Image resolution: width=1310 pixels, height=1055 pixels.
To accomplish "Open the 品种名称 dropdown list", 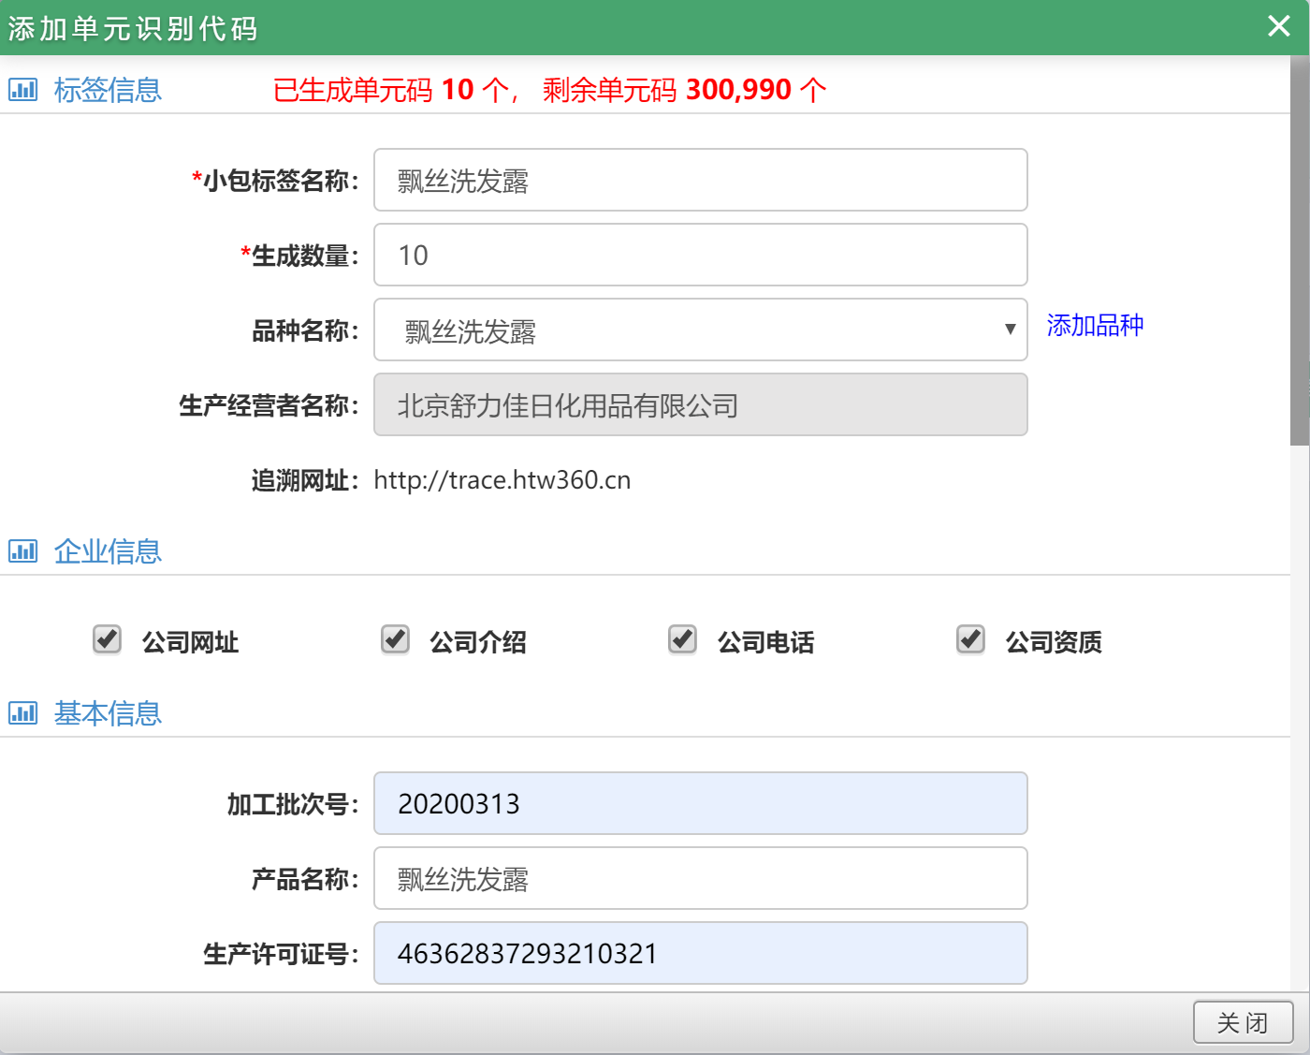I will coord(700,330).
